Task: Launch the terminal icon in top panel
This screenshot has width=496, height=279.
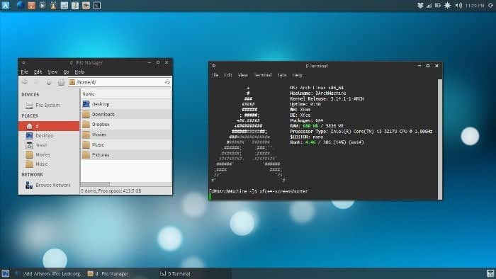Action: click(x=97, y=6)
